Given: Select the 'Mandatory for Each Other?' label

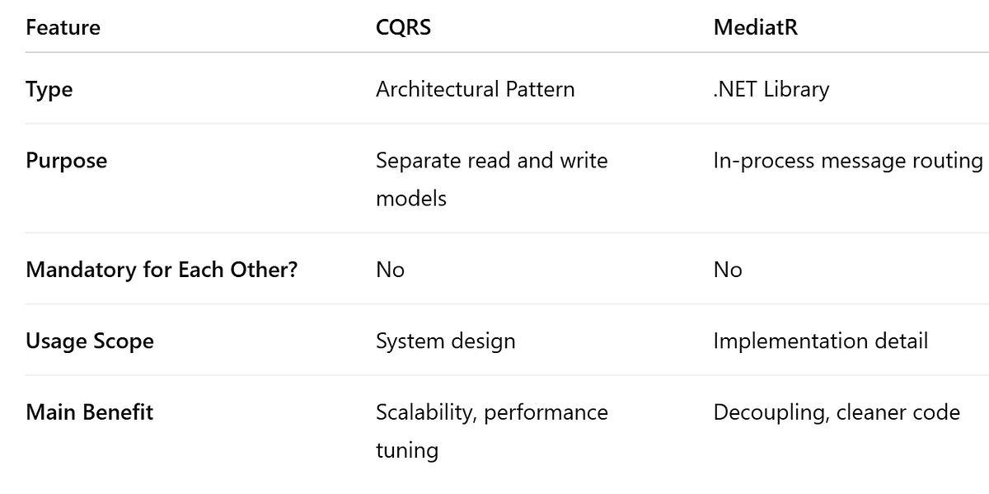Looking at the screenshot, I should 162,270.
